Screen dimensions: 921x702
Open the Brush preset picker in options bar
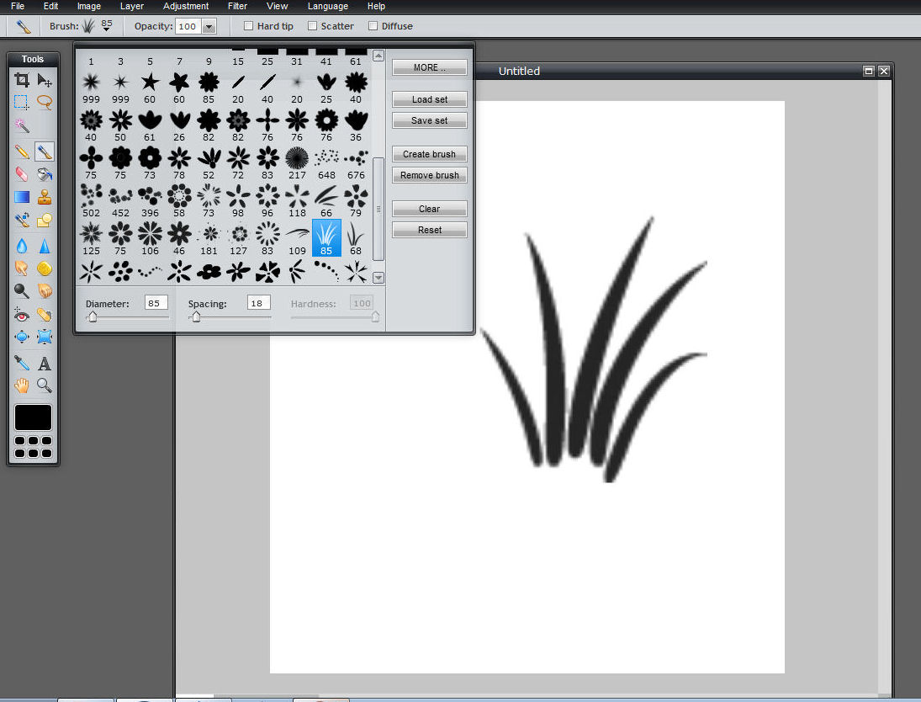pos(98,26)
